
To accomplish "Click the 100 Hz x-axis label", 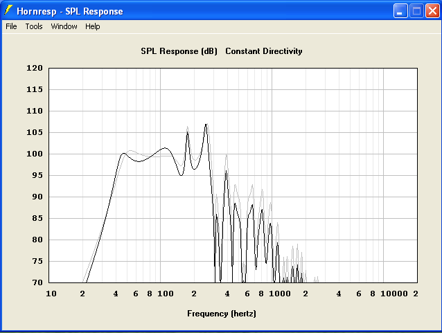I will (166, 294).
